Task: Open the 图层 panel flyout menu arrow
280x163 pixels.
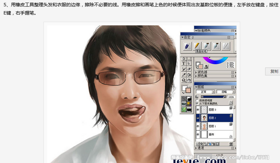Action: [x=236, y=87]
